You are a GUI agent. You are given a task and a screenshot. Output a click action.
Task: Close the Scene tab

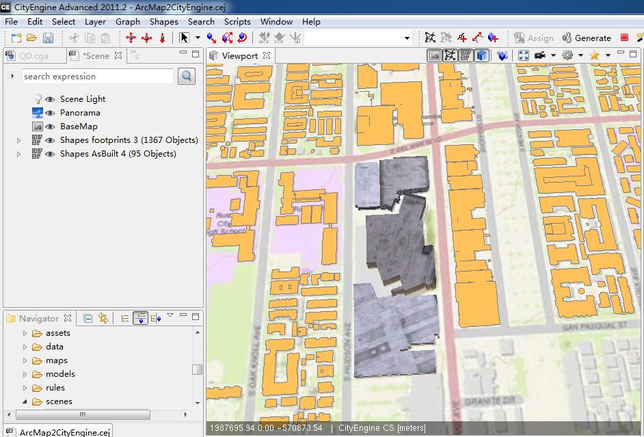pos(118,55)
